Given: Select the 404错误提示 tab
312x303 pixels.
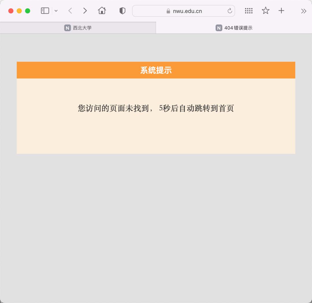Looking at the screenshot, I should [234, 28].
